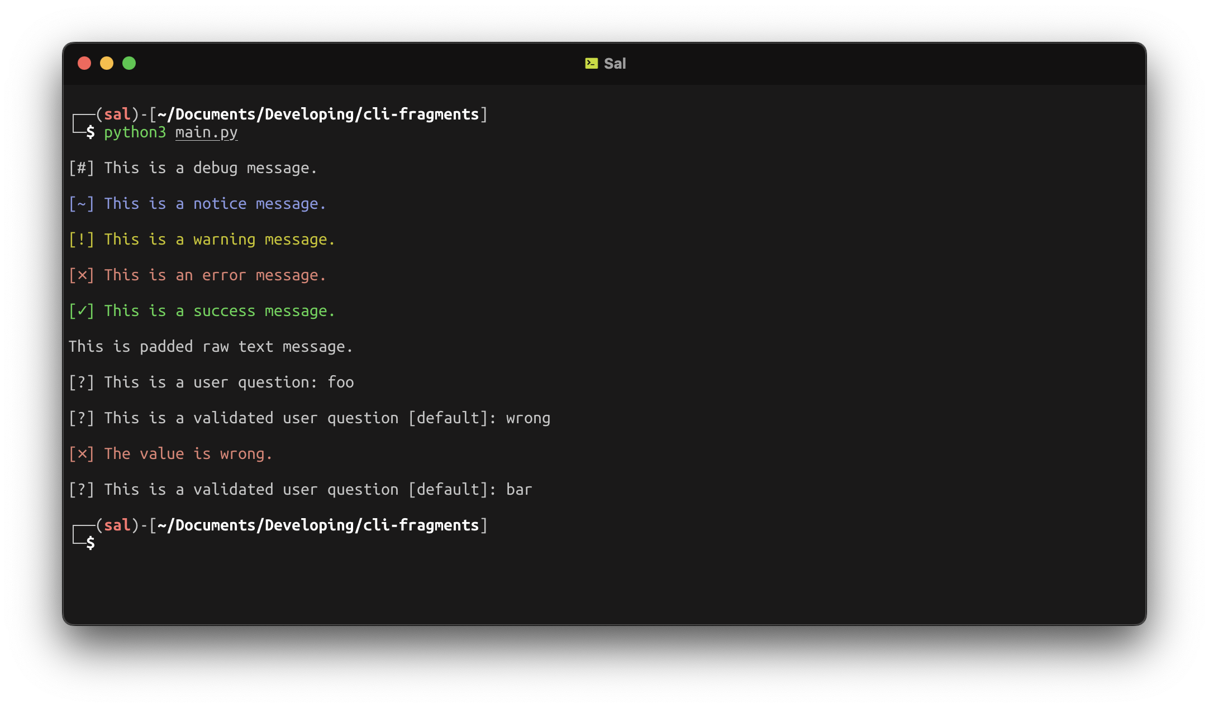This screenshot has width=1209, height=708.
Task: Click the answer wrong after validated question
Action: [528, 418]
